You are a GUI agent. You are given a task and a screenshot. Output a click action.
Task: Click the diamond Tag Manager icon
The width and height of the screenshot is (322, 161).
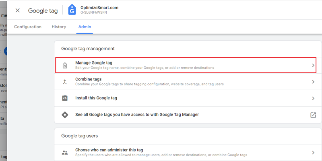click(65, 115)
